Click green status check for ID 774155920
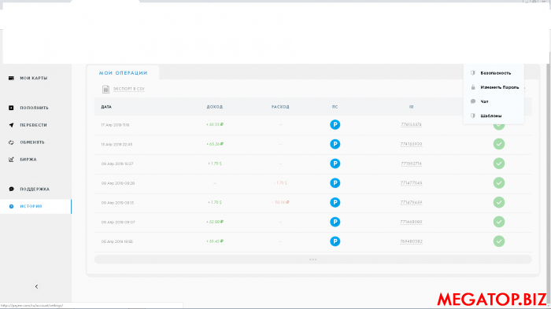 (498, 144)
